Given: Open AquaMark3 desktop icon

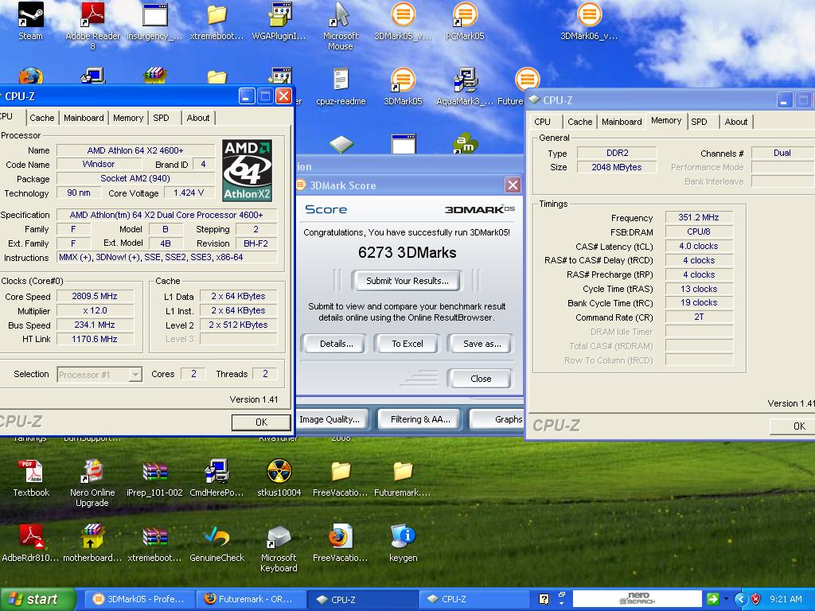Looking at the screenshot, I should (x=465, y=88).
